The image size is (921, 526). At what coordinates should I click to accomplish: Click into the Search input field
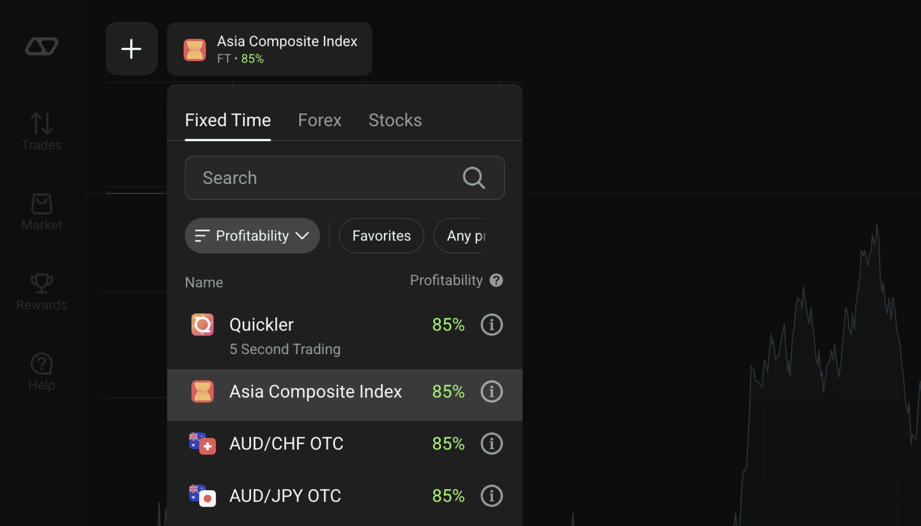point(345,178)
